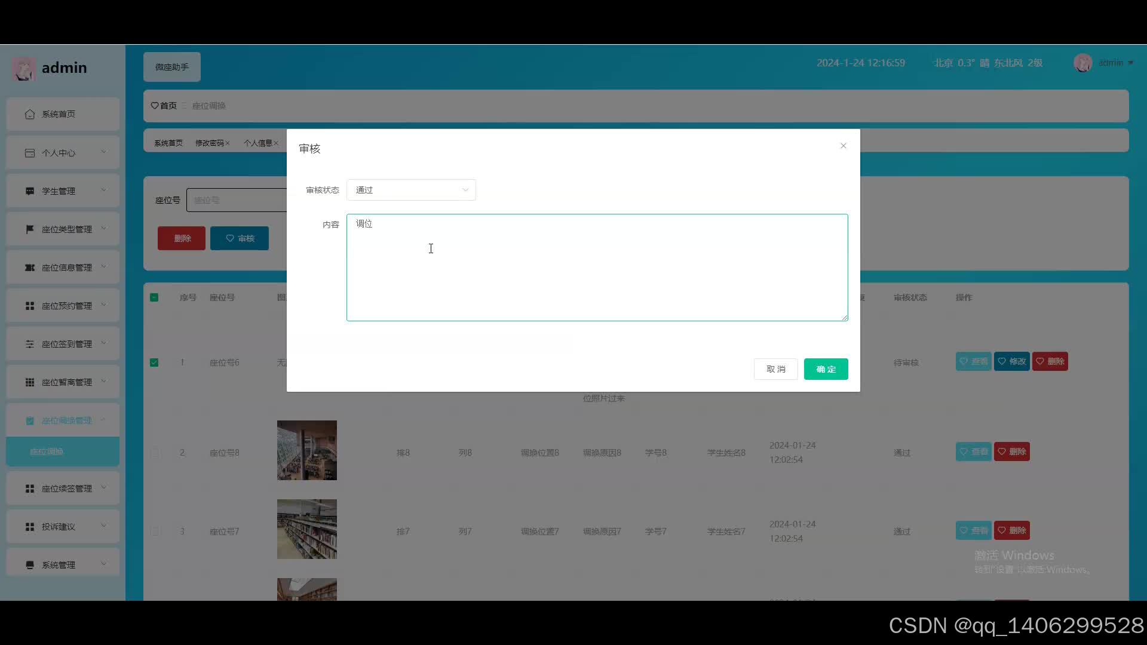Image resolution: width=1147 pixels, height=645 pixels.
Task: Check the row 2 座位号8 checkbox
Action: (x=155, y=453)
